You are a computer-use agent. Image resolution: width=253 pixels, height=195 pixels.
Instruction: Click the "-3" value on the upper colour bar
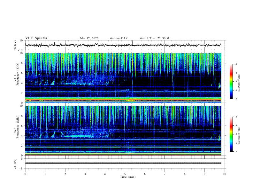[236, 64]
